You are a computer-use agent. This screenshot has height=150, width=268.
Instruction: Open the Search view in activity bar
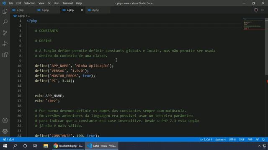[5, 22]
